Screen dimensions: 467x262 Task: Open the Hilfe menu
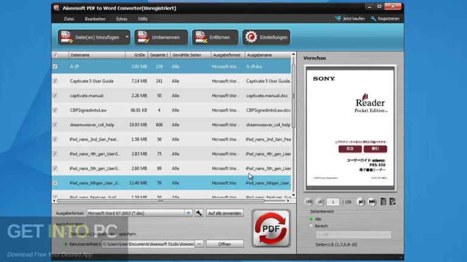[143, 19]
